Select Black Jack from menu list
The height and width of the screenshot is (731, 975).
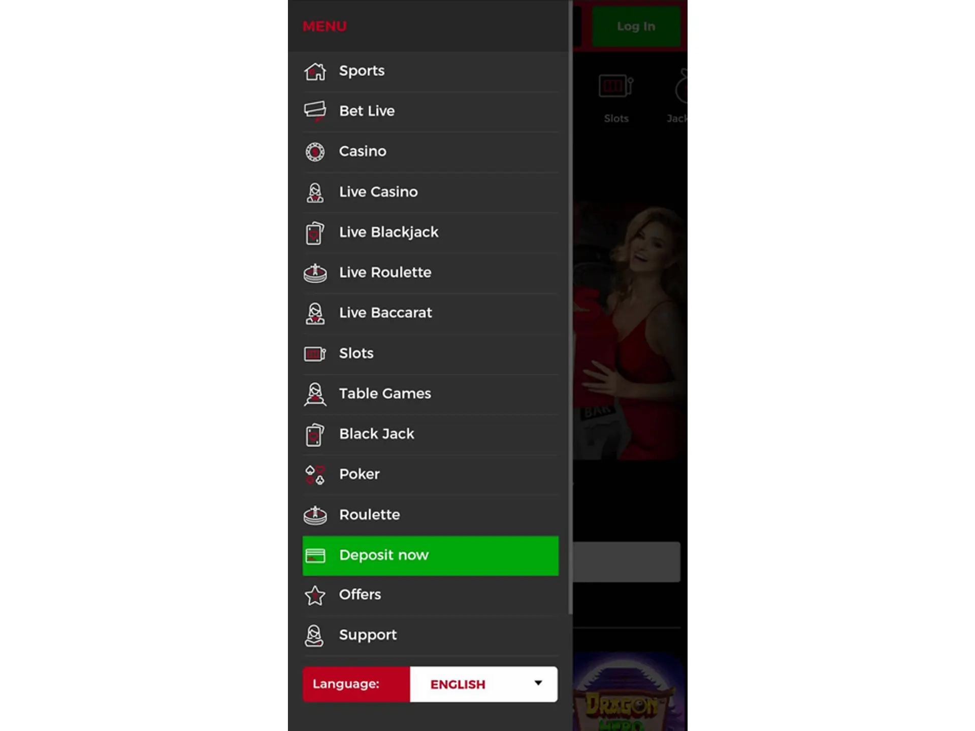click(376, 433)
